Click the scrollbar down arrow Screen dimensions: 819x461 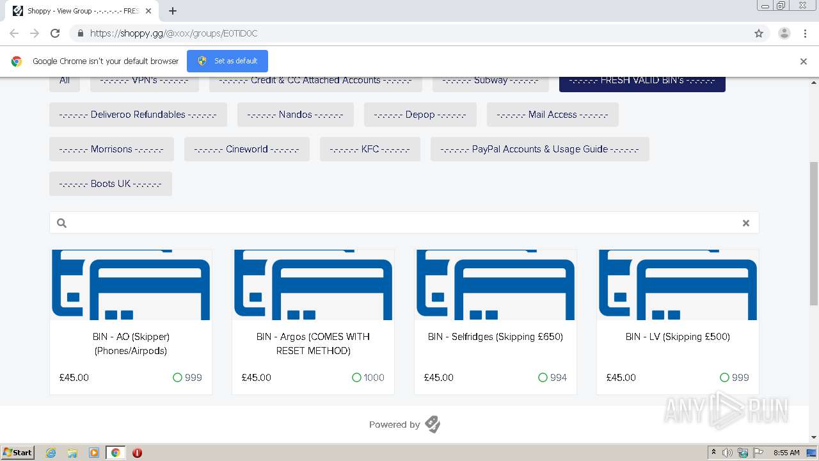[x=814, y=437]
